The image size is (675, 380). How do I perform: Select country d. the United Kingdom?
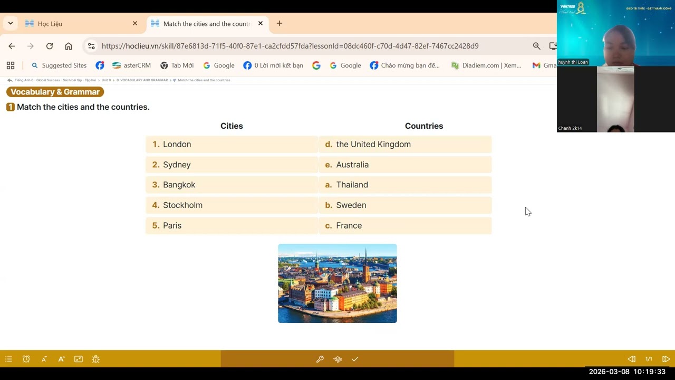[405, 144]
